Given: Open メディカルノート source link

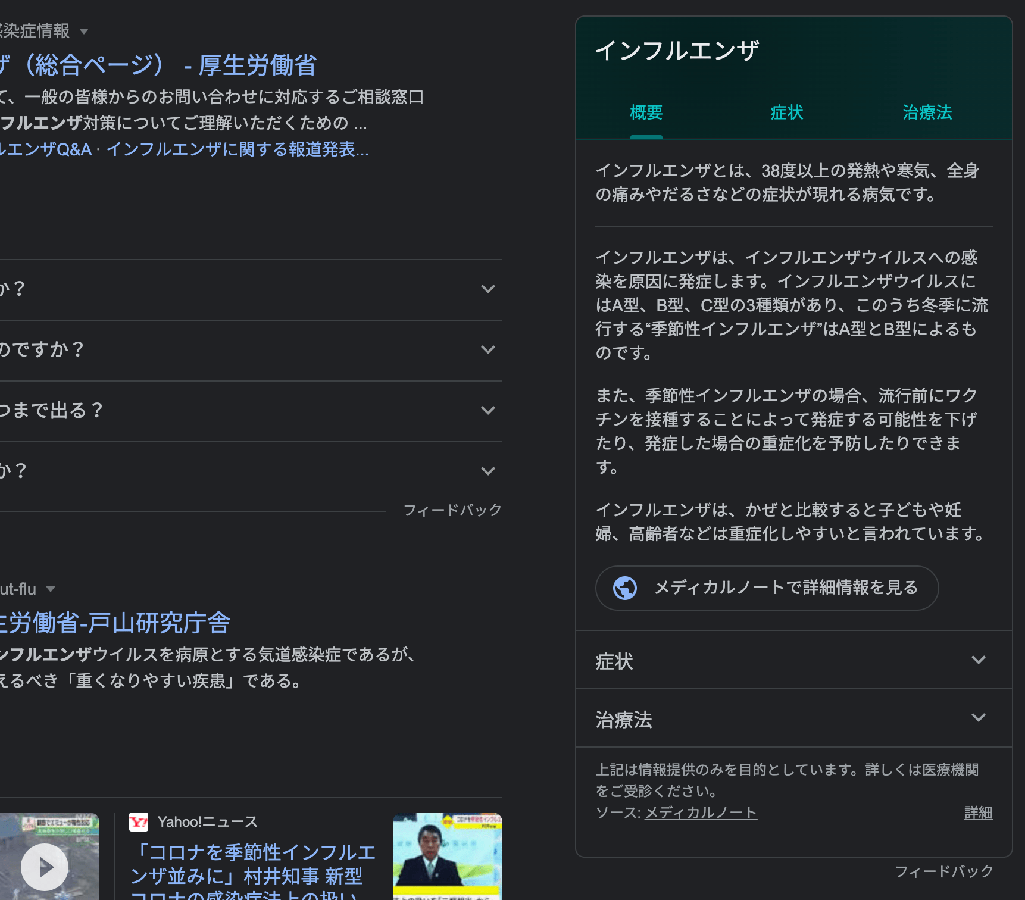Looking at the screenshot, I should [701, 813].
